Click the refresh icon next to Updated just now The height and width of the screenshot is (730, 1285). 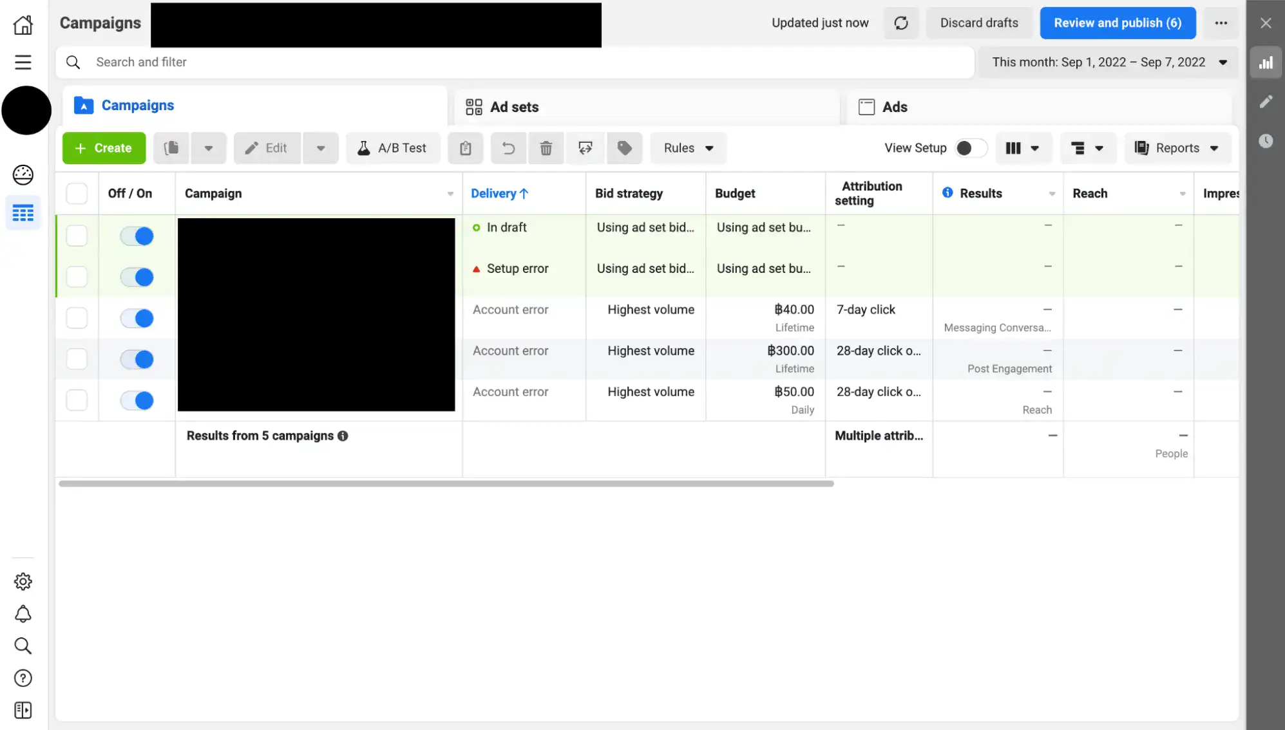coord(901,23)
